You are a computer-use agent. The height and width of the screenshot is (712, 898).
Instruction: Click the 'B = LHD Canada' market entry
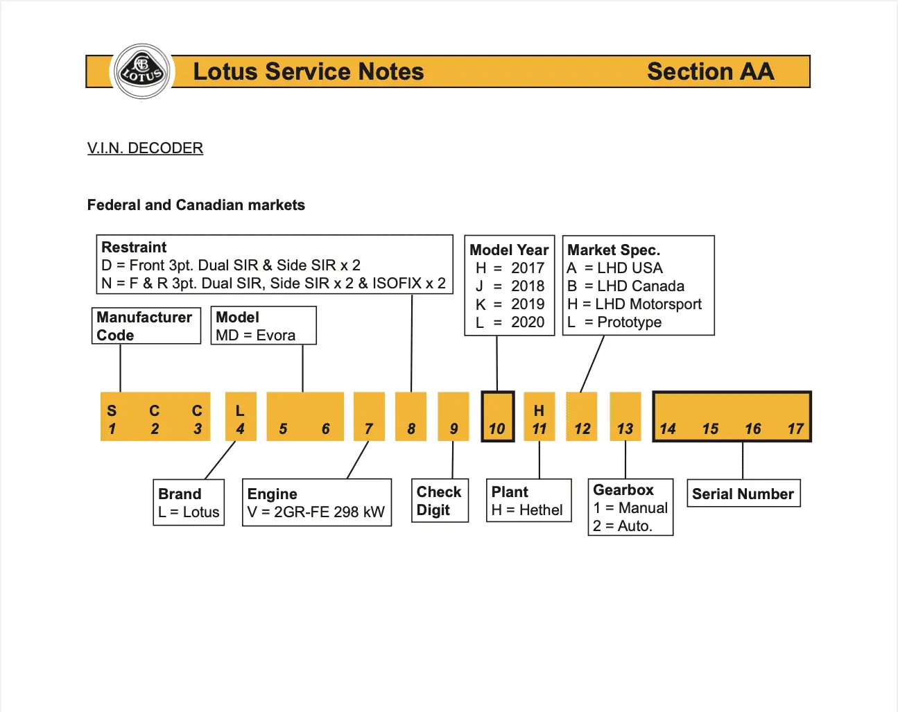(x=625, y=286)
